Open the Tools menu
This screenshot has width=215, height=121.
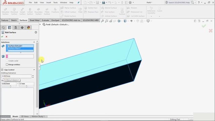55,2
